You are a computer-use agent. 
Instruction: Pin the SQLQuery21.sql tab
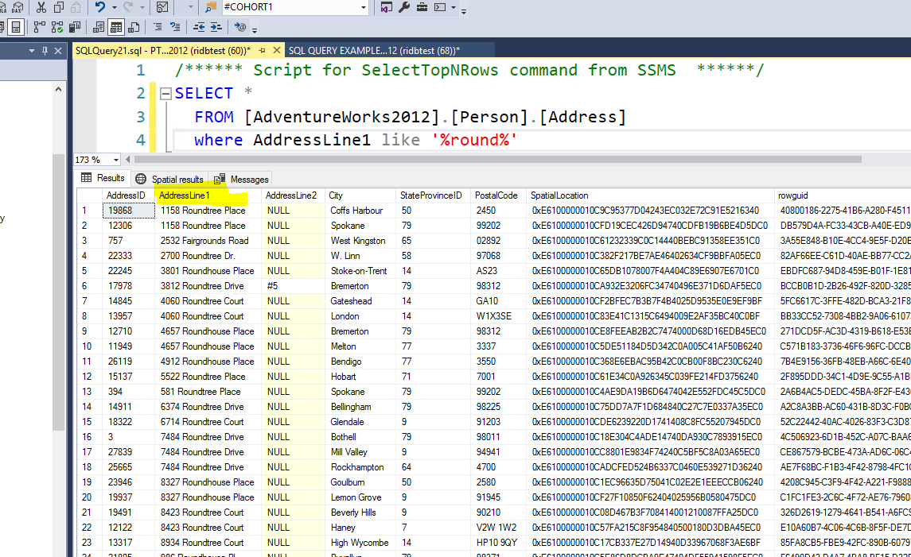pos(262,51)
